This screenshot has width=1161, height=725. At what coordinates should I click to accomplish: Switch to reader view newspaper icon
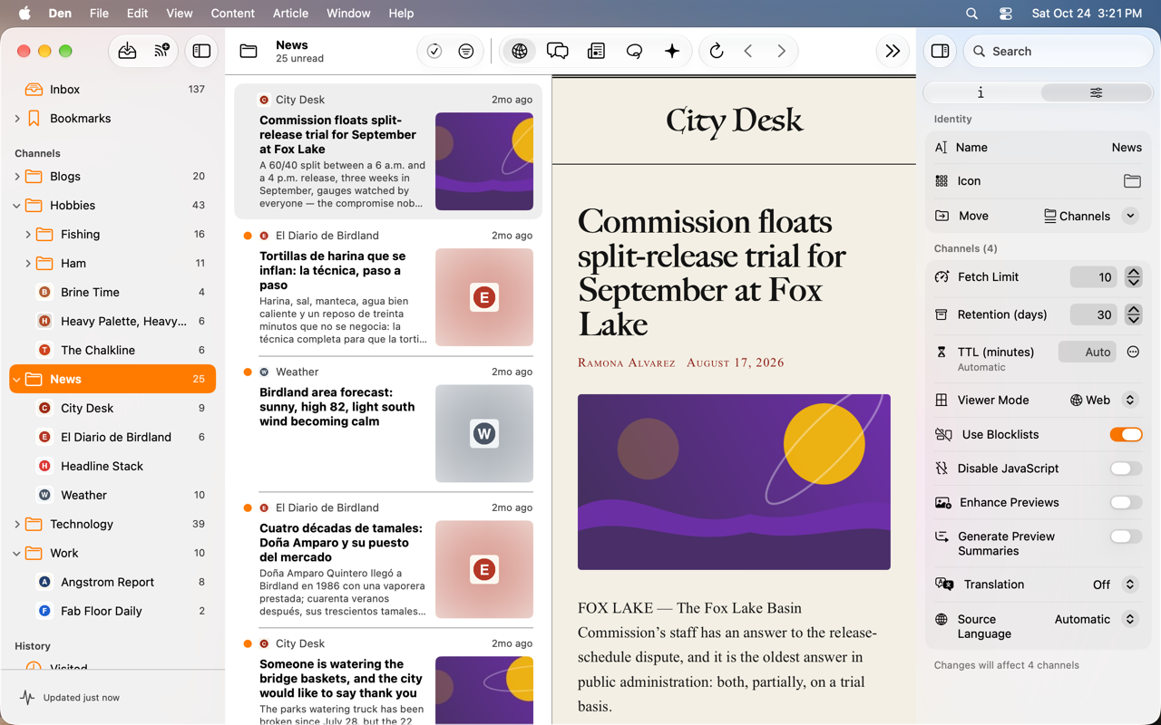(x=596, y=52)
